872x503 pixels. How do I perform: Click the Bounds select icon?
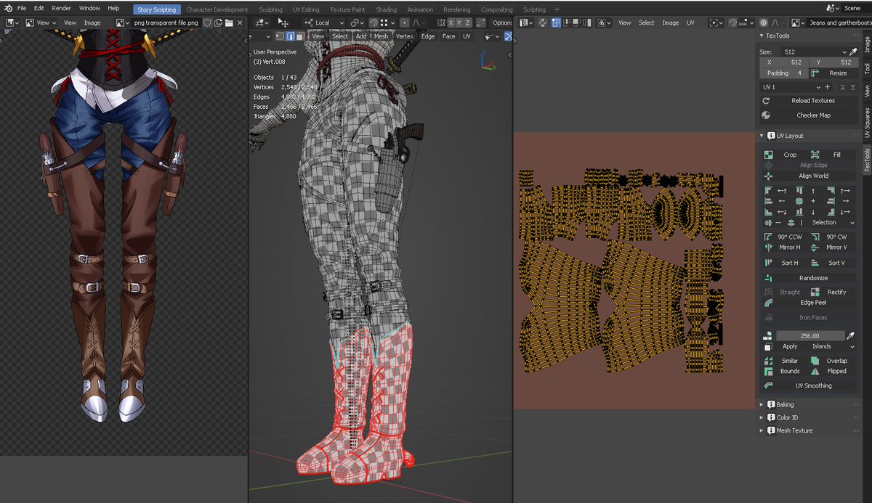click(769, 371)
